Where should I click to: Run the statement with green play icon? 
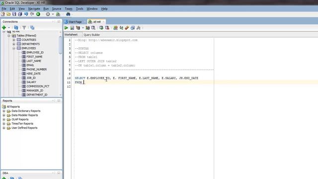click(x=66, y=28)
